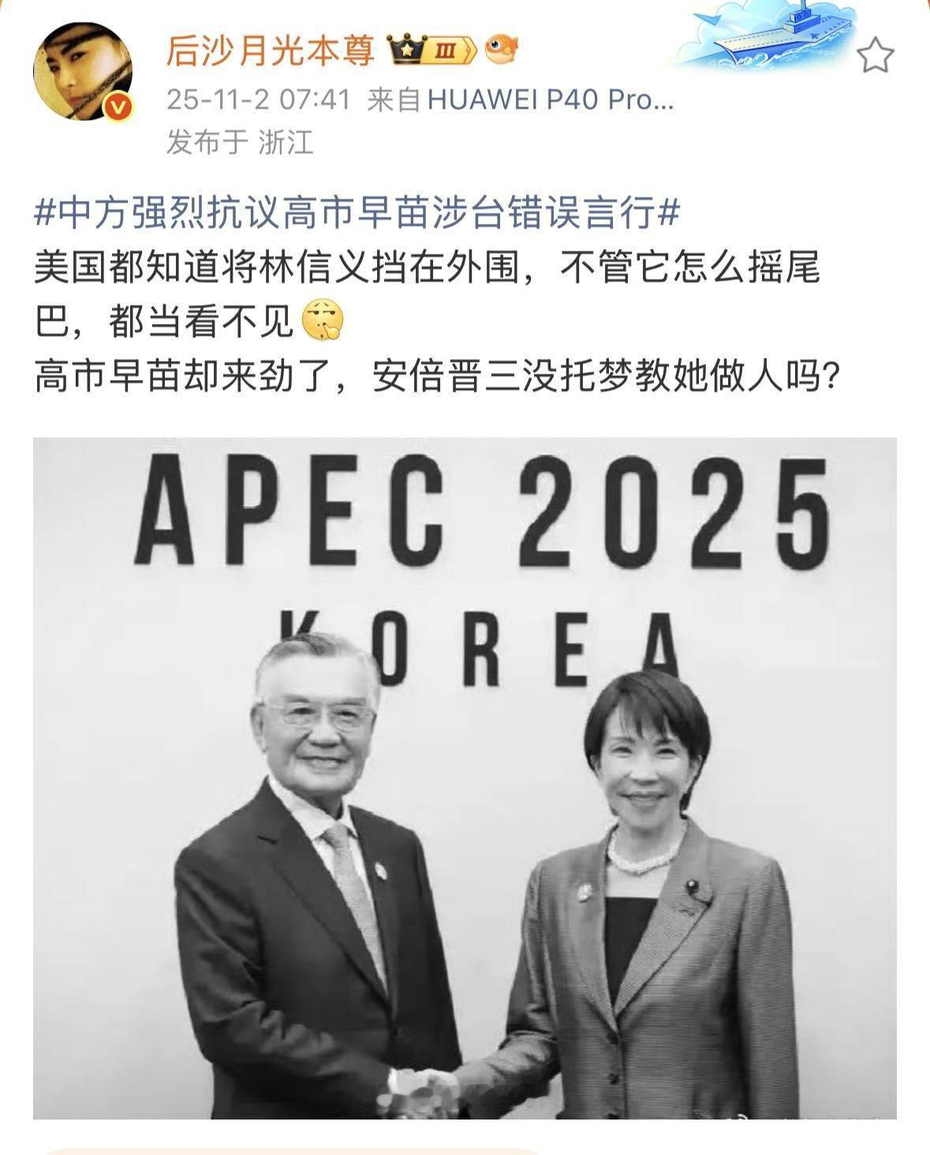
Task: Open the partially visible card below photo
Action: 292,1150
